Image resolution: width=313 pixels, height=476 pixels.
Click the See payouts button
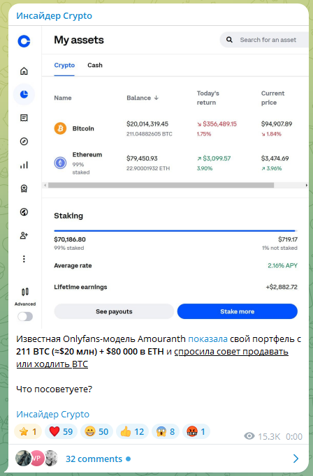114,311
